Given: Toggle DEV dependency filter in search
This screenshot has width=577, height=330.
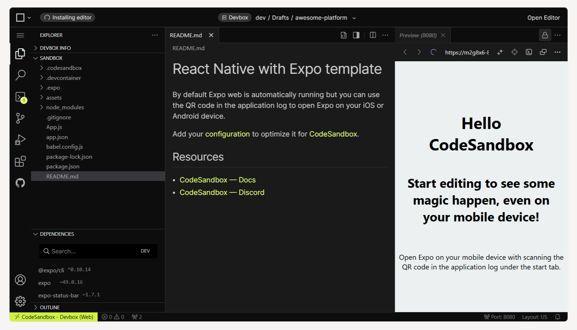Looking at the screenshot, I should (x=145, y=251).
